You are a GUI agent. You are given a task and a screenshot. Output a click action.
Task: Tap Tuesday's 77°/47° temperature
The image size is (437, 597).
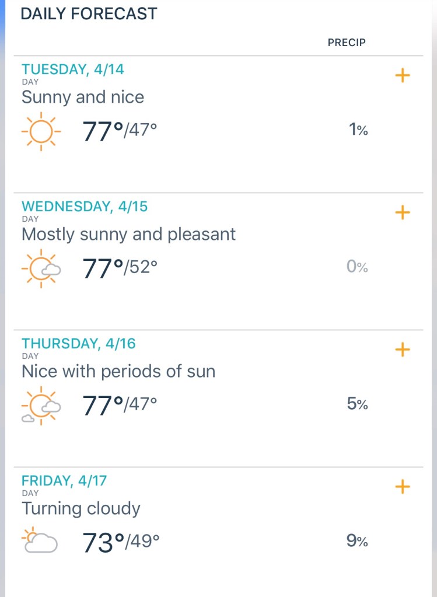pos(120,131)
